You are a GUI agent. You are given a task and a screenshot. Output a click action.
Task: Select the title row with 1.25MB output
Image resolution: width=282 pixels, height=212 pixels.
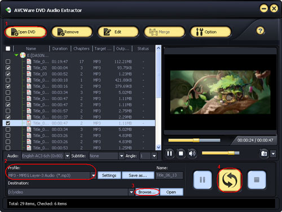click(79, 148)
